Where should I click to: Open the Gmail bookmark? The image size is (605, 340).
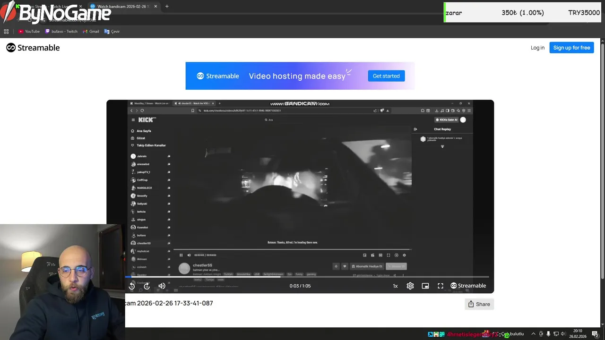(x=91, y=31)
